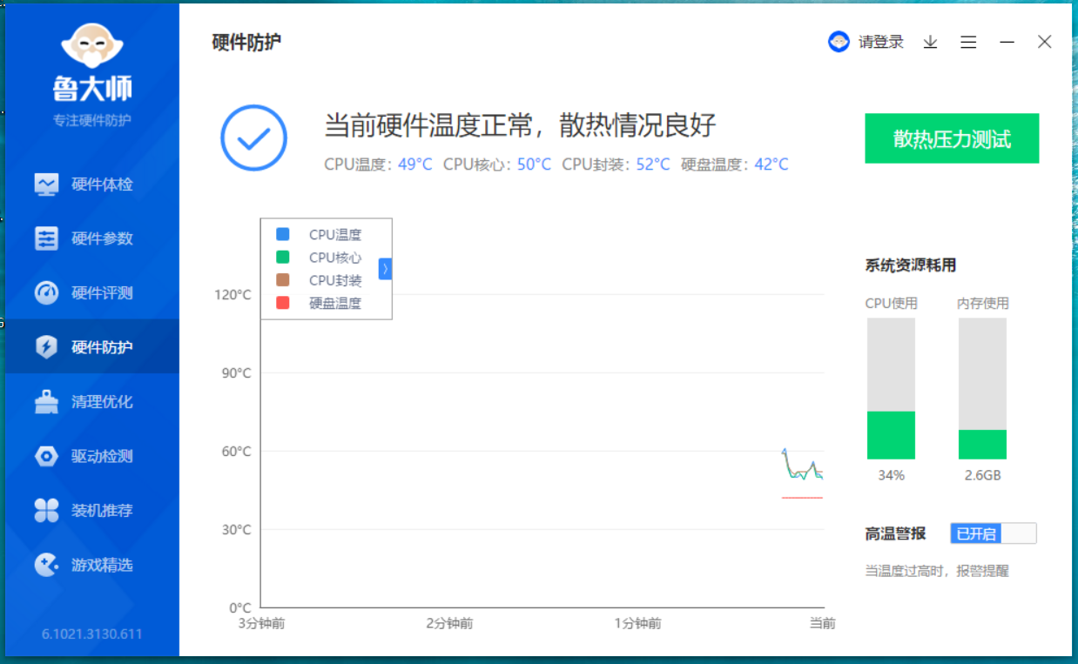
Task: Click the CPU使用 usage bar
Action: tap(891, 388)
